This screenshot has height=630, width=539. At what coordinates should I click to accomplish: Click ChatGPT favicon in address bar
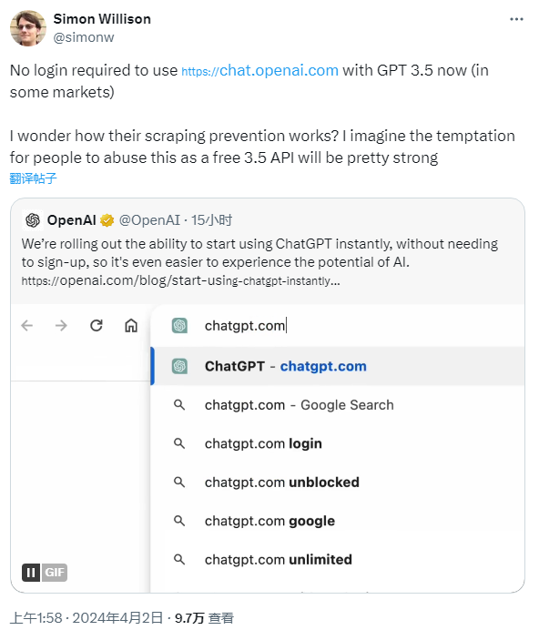click(x=179, y=325)
